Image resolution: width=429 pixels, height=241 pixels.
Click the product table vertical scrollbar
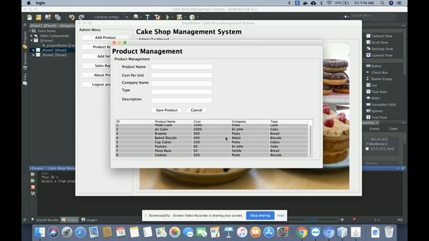pyautogui.click(x=310, y=141)
